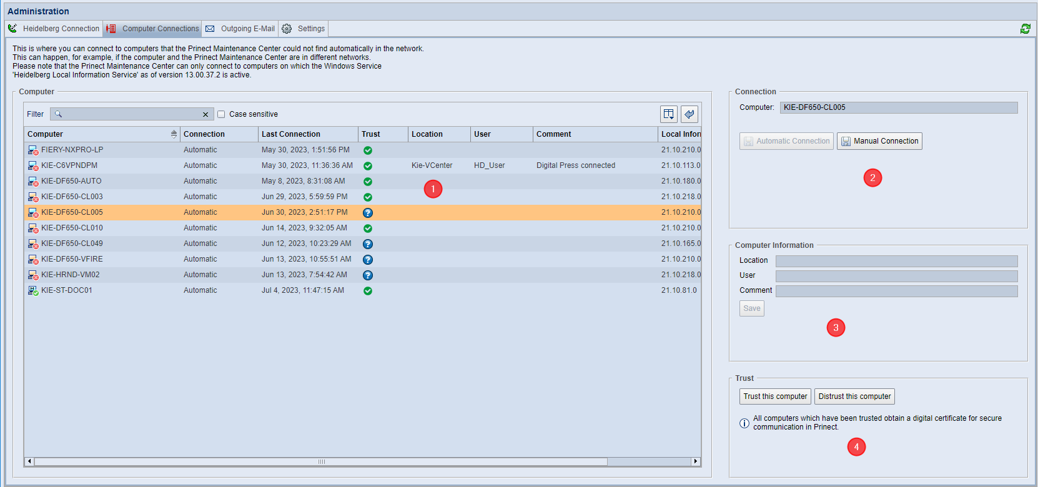Click the green refresh icon at top right
The width and height of the screenshot is (1038, 487).
[x=1025, y=29]
